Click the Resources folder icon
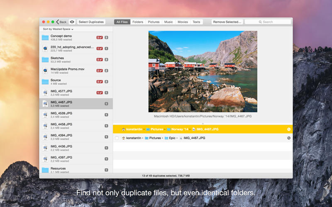 [x=45, y=170]
